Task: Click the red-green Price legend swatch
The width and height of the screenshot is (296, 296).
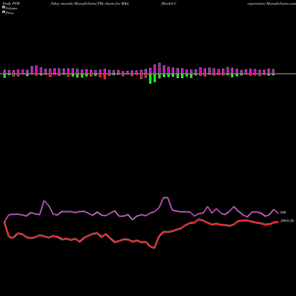Action: [4, 12]
